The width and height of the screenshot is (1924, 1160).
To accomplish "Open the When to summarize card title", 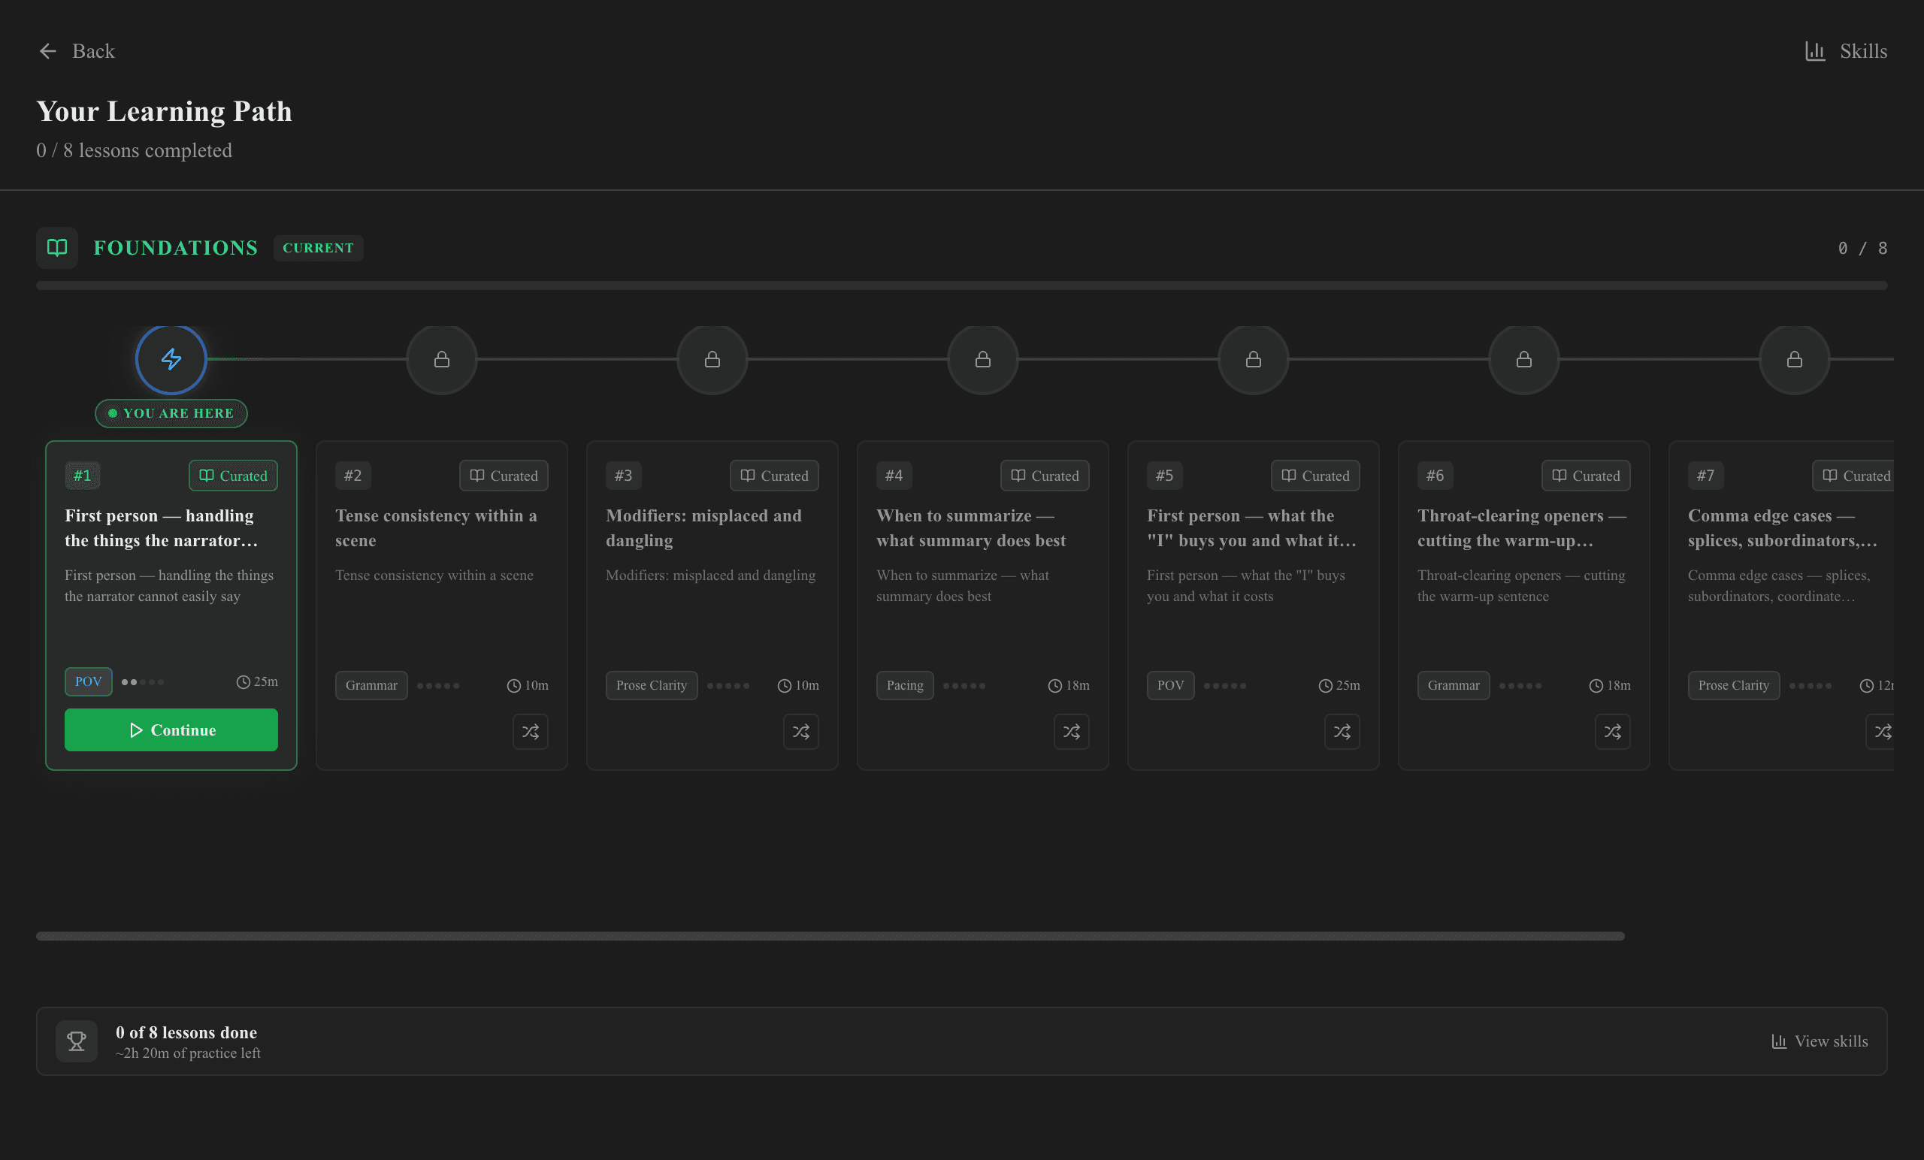I will [970, 527].
